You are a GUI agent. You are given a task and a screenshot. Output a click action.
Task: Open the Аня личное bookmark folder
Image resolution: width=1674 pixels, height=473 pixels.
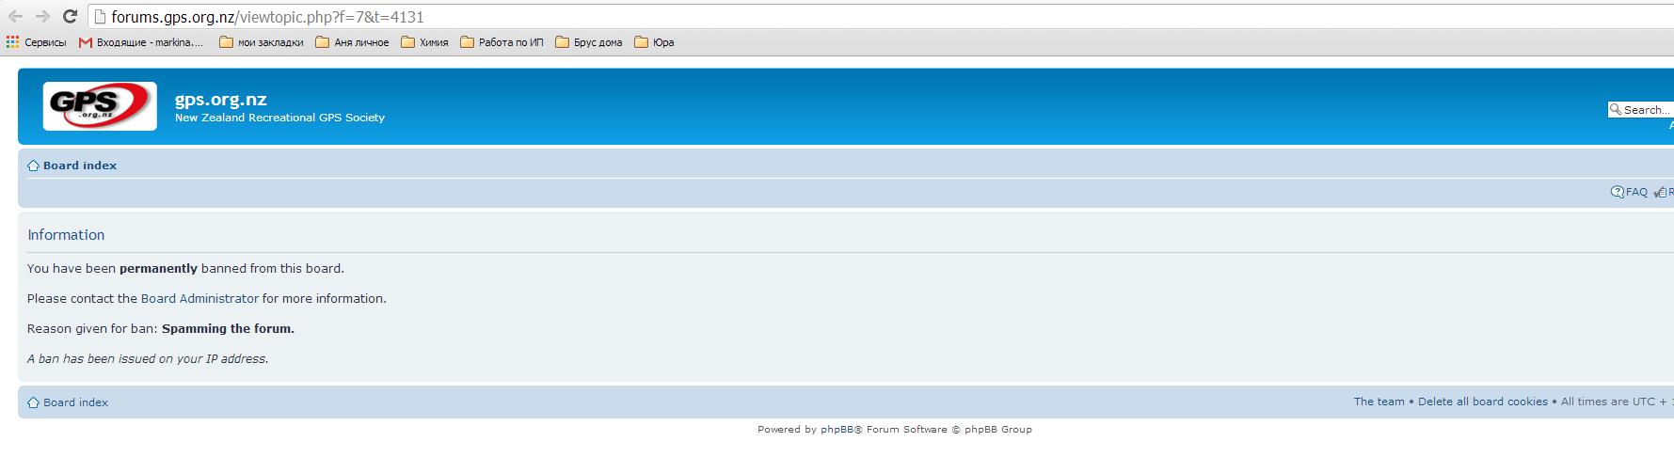pos(352,42)
